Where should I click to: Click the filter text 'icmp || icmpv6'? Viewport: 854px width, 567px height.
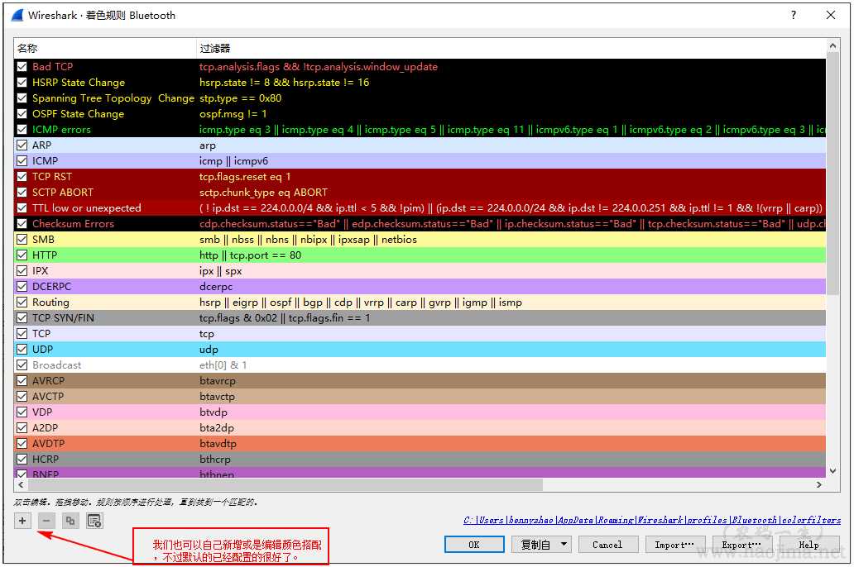pos(233,161)
